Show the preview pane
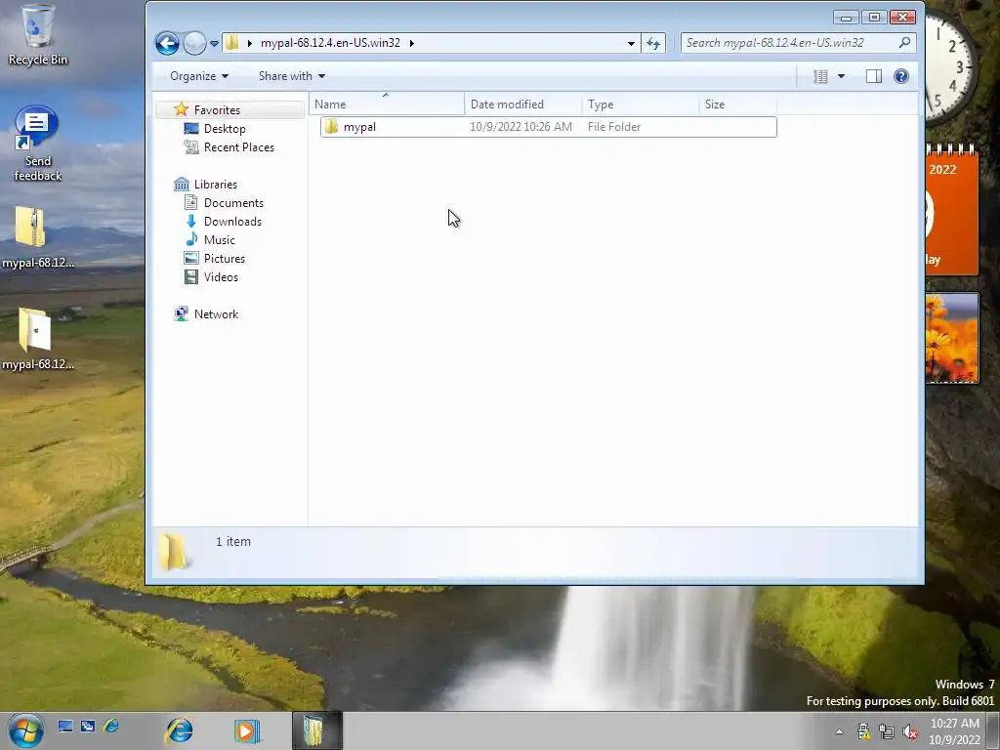The width and height of the screenshot is (1000, 750). [874, 76]
